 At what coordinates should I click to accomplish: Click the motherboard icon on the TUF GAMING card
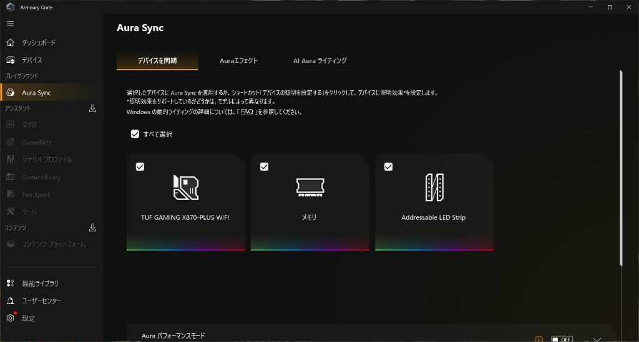coord(186,188)
